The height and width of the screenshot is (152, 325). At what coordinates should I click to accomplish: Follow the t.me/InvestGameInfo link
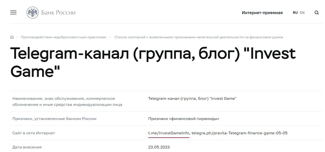[169, 133]
